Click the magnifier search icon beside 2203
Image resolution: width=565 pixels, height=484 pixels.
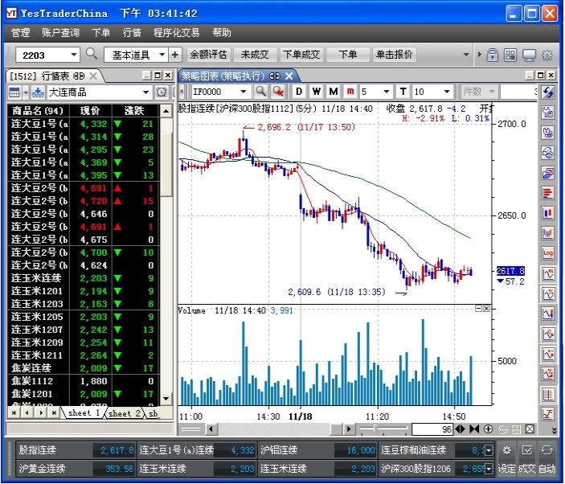(x=91, y=54)
